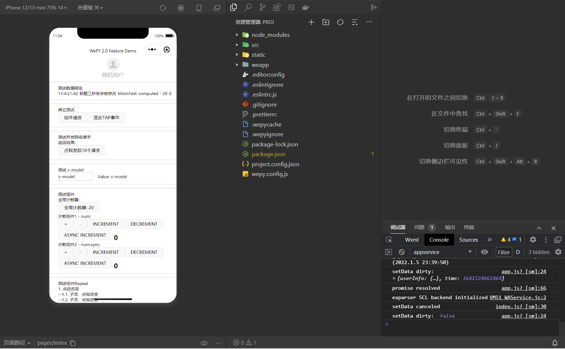Viewport: 565px width, 349px height.
Task: Open the extensions icon
Action: click(x=277, y=7)
